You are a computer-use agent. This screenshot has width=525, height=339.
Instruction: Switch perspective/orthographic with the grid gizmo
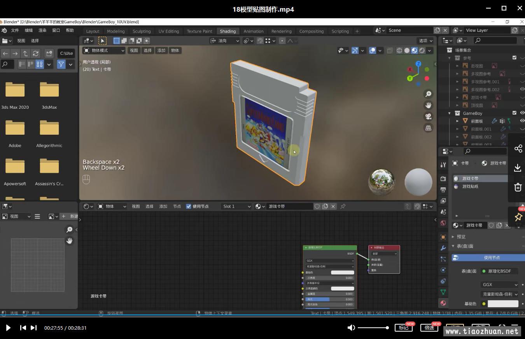click(428, 128)
